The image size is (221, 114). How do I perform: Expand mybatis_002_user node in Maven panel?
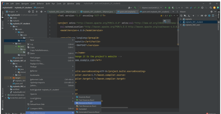tap(181, 25)
